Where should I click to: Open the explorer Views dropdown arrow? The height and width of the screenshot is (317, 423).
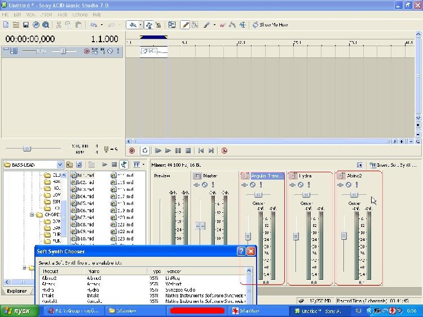click(x=143, y=164)
